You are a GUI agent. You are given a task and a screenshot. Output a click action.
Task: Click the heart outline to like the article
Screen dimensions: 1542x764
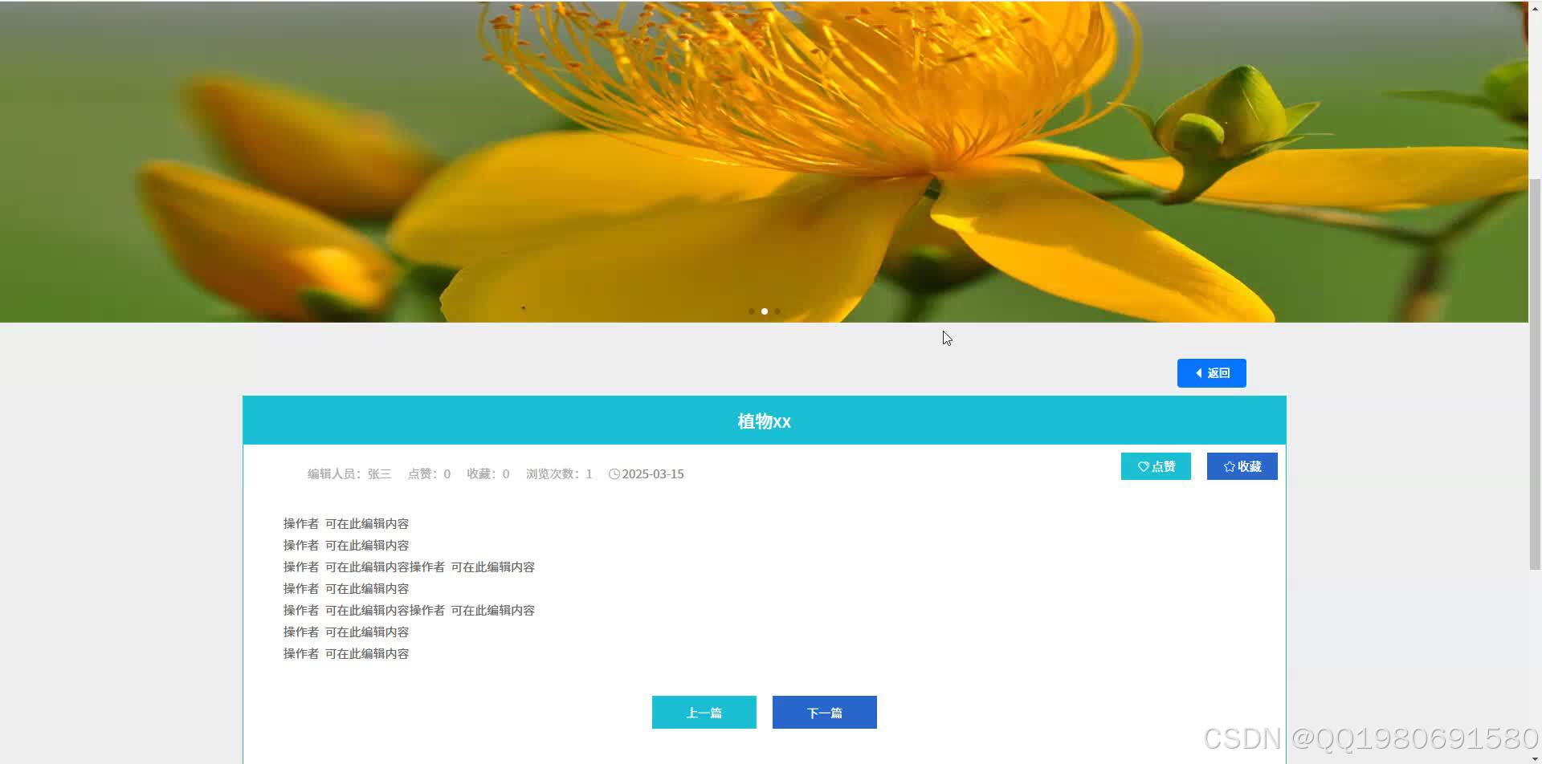(1144, 465)
